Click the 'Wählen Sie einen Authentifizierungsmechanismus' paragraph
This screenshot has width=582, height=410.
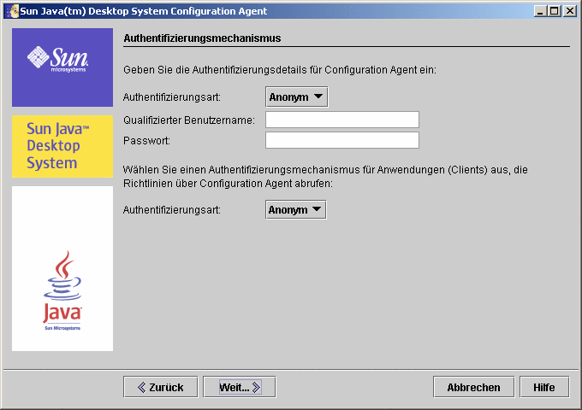325,176
